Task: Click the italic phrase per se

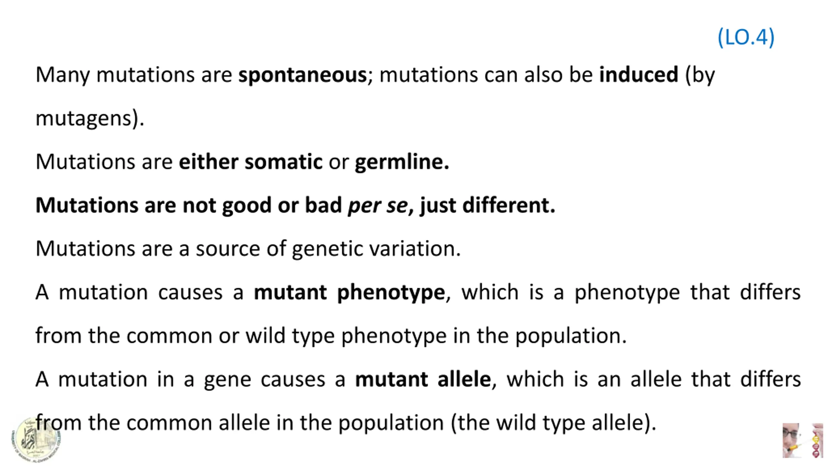Action: pyautogui.click(x=377, y=206)
